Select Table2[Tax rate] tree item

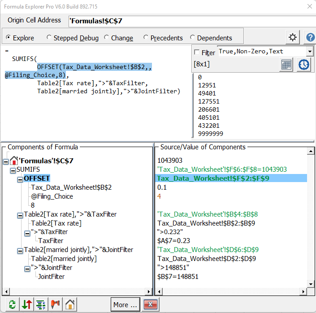point(56,223)
